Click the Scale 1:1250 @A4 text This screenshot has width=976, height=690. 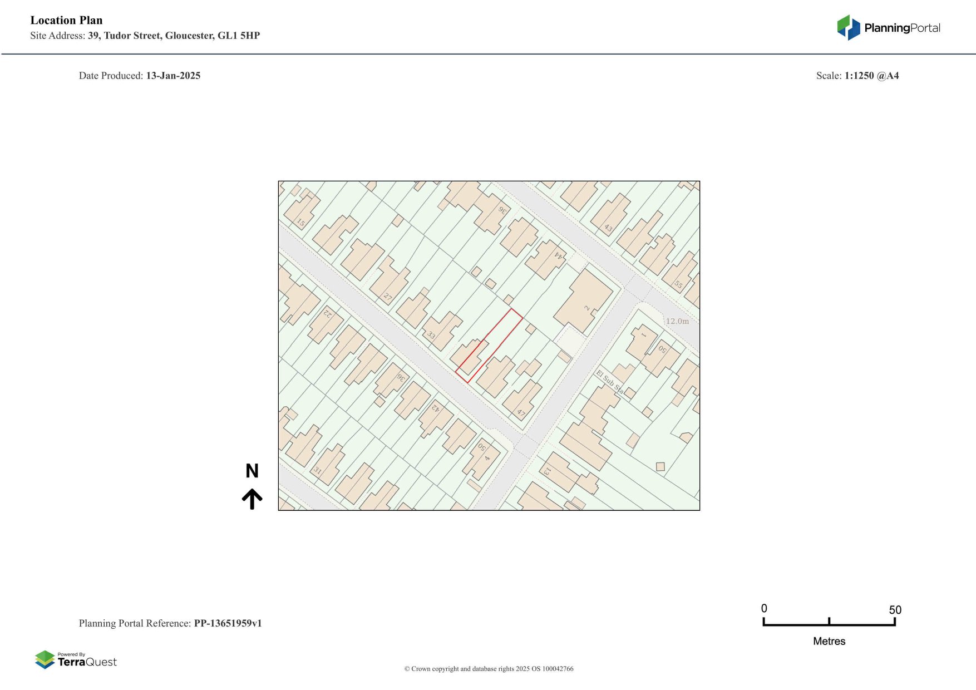pos(857,76)
